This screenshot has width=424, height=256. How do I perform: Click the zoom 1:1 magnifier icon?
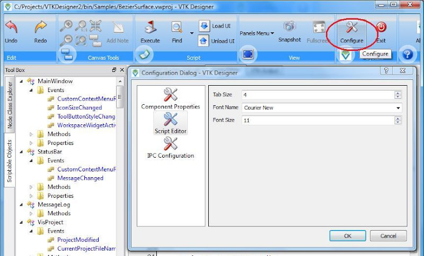(81, 25)
